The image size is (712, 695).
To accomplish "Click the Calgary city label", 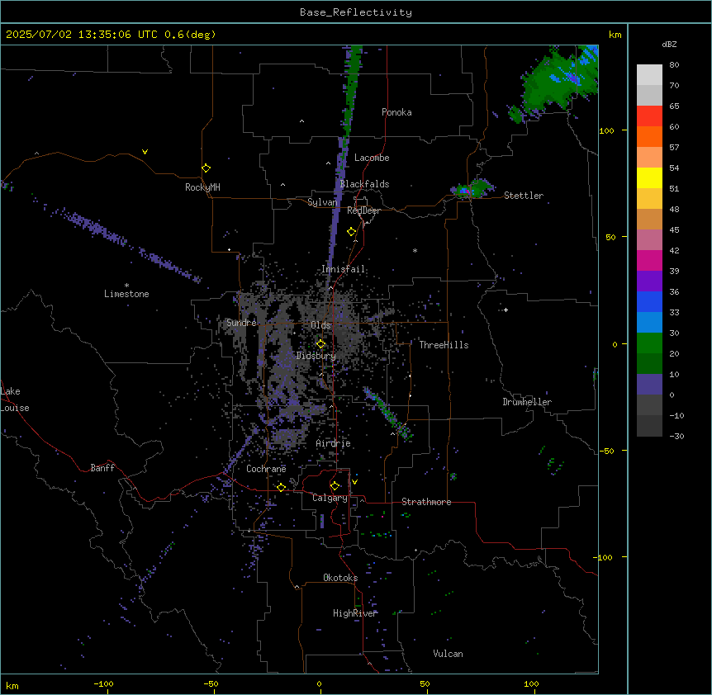I will click(330, 498).
